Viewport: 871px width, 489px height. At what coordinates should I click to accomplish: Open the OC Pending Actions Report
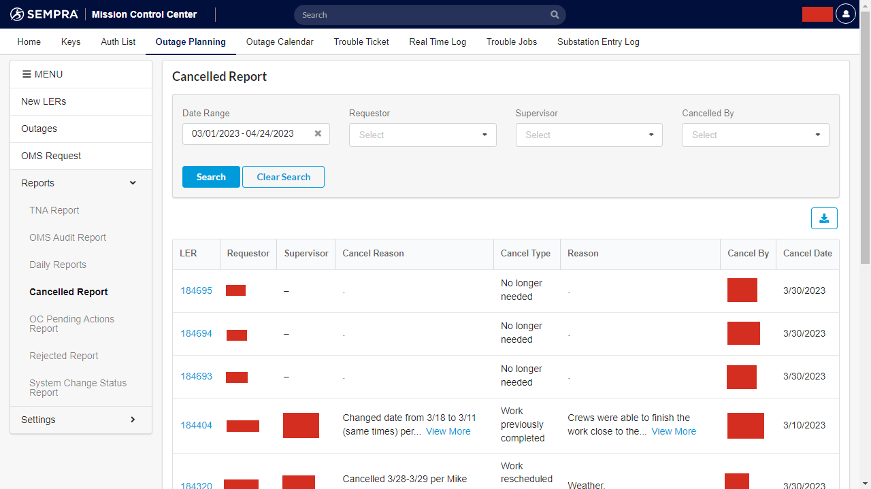coord(71,324)
